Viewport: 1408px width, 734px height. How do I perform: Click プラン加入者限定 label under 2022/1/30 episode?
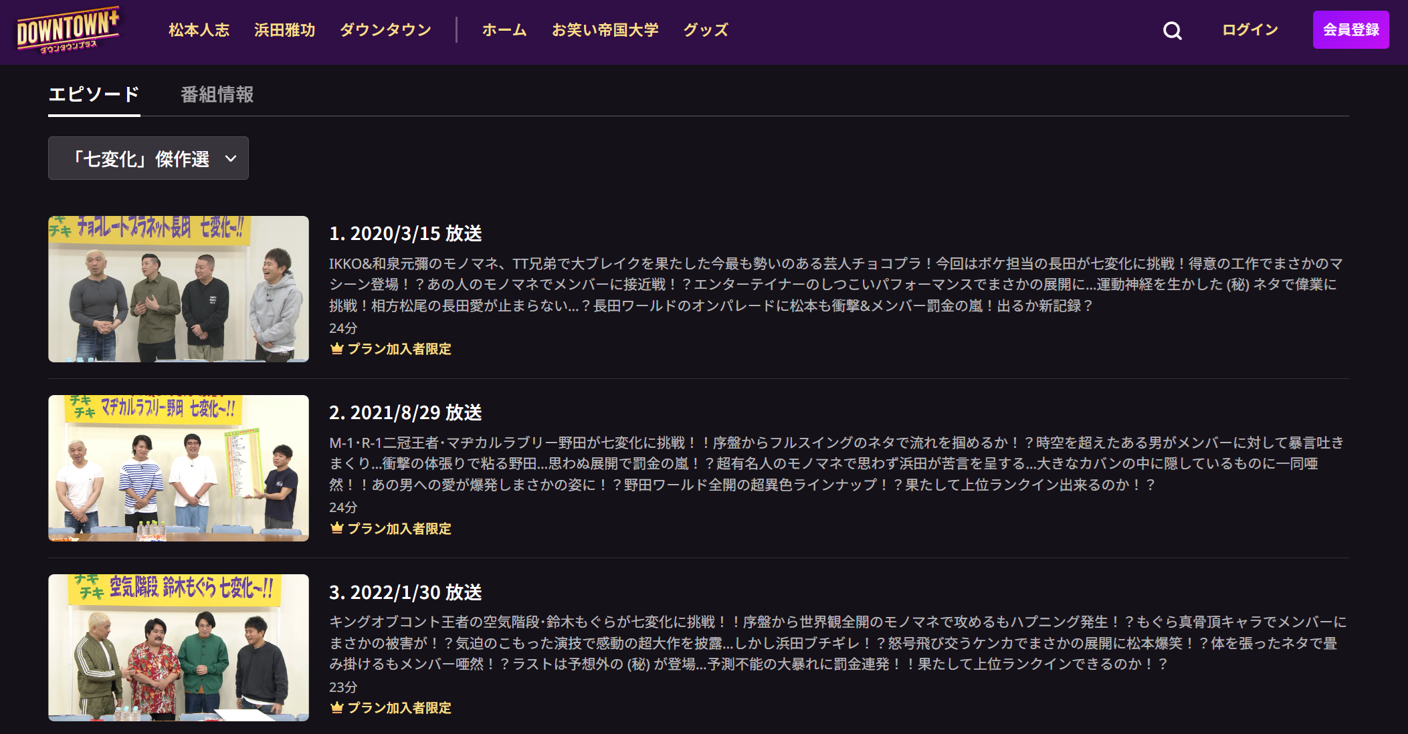(x=399, y=708)
